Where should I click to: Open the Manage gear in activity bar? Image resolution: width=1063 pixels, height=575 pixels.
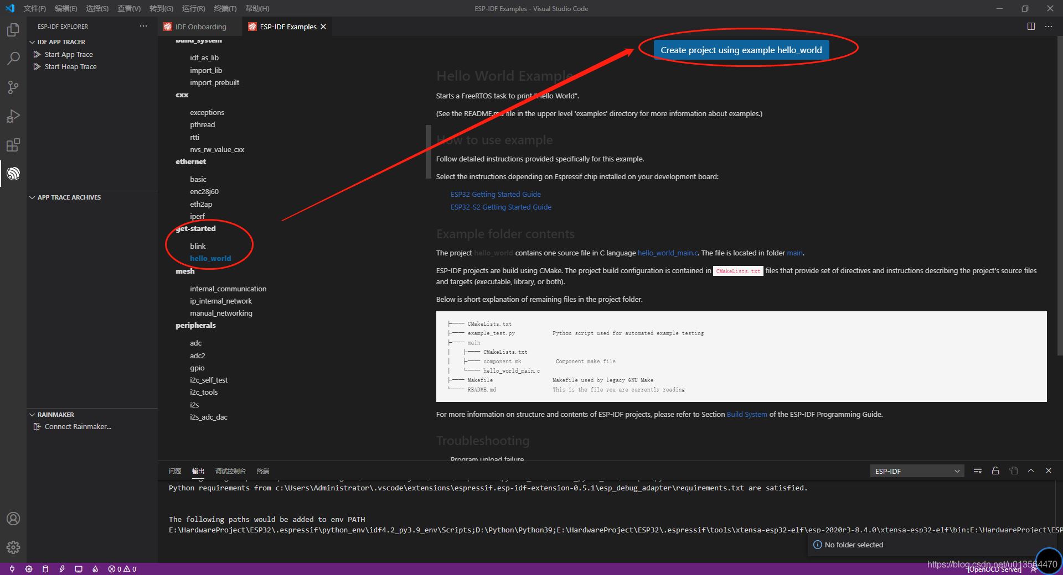pos(13,547)
